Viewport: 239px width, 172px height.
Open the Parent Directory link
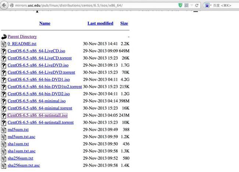pos(22,36)
